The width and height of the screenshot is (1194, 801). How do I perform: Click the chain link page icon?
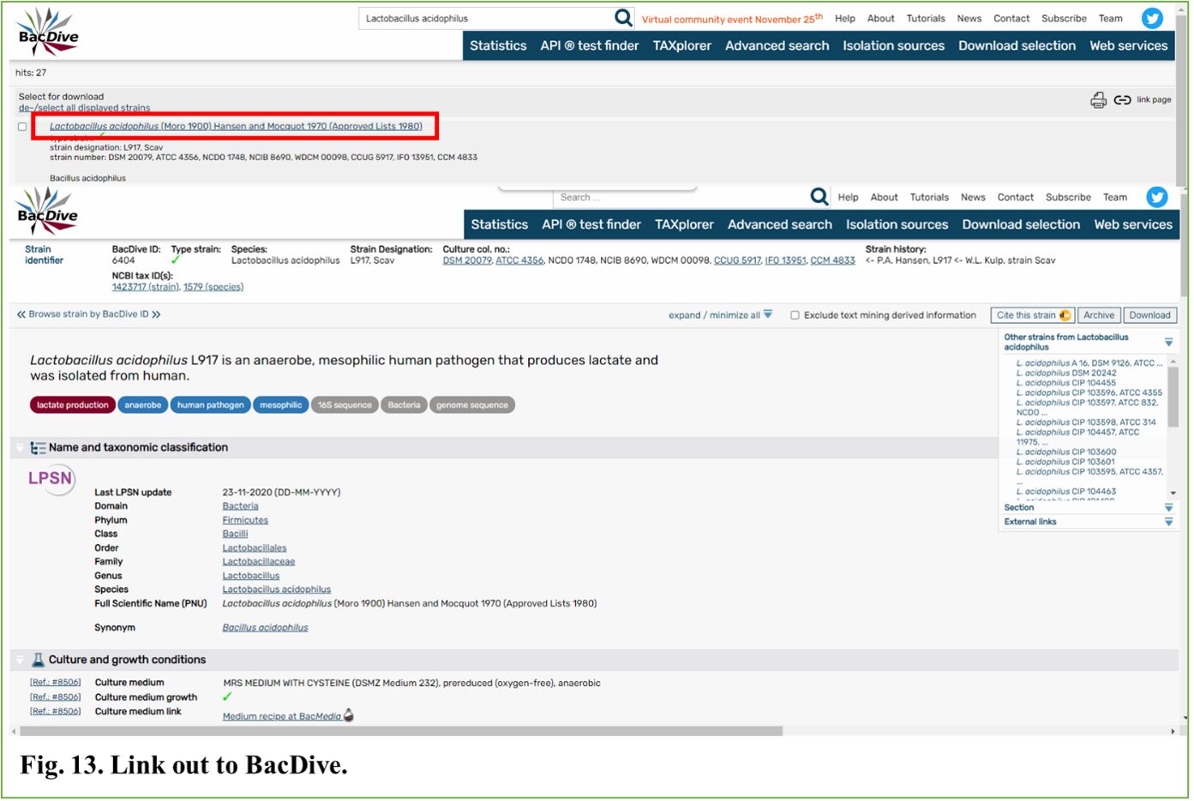pos(1122,100)
